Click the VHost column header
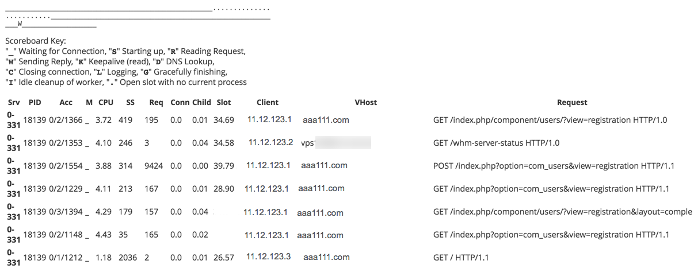The image size is (694, 268). click(366, 103)
